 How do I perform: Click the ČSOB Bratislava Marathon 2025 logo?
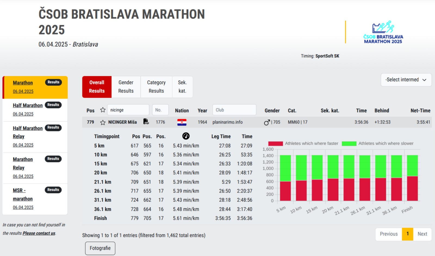[x=383, y=32]
